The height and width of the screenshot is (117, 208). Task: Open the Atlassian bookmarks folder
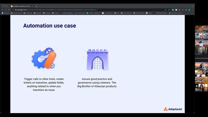point(38,13)
